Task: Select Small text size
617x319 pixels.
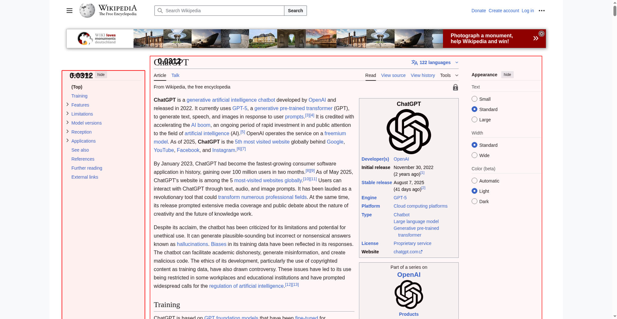Action: click(474, 99)
